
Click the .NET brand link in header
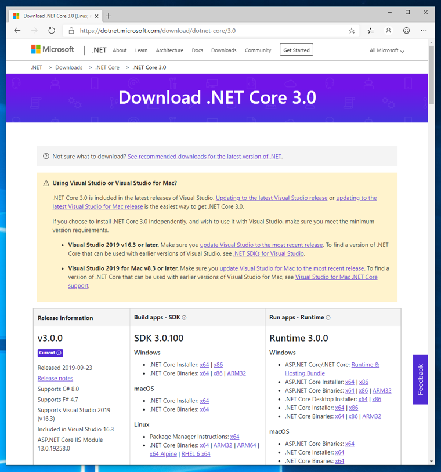coord(99,50)
